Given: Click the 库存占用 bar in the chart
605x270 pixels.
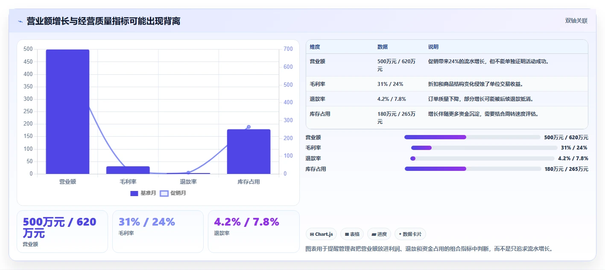Looking at the screenshot, I should coord(248,152).
